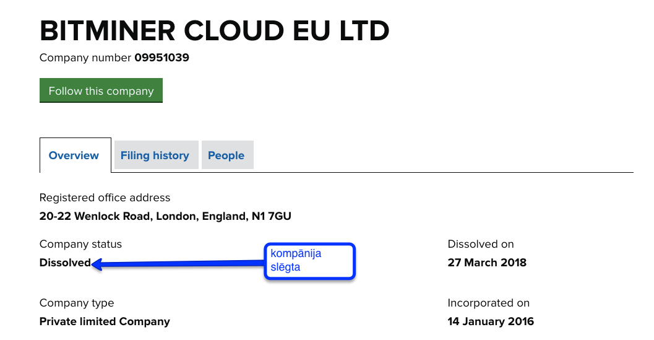Go to the People tab
Image resolution: width=654 pixels, height=340 pixels.
tap(226, 155)
